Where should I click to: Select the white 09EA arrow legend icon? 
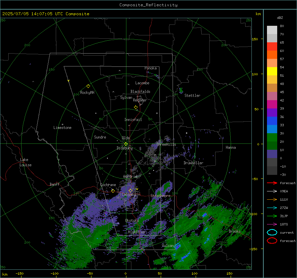(x=272, y=191)
